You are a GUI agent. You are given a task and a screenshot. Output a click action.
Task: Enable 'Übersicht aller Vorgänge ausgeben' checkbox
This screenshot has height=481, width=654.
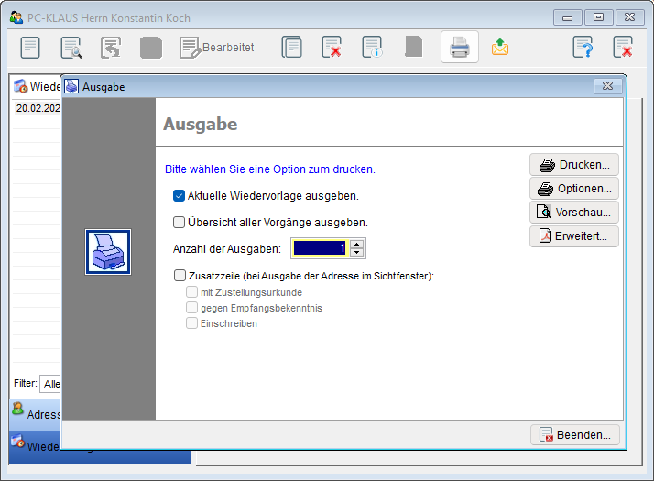pyautogui.click(x=180, y=222)
